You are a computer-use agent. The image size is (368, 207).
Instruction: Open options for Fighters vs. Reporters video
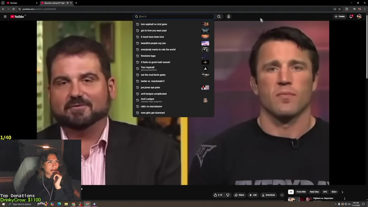click(x=344, y=199)
